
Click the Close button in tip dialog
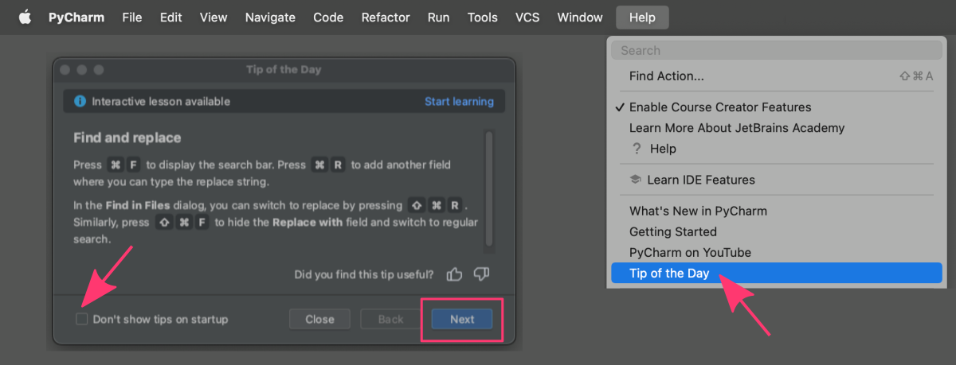pos(319,319)
